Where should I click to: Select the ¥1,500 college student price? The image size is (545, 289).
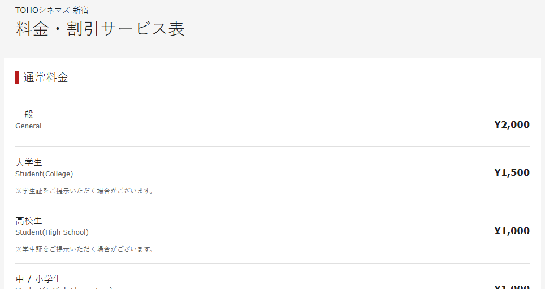512,172
